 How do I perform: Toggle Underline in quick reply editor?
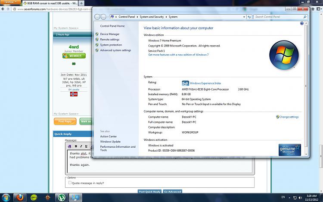[86, 146]
